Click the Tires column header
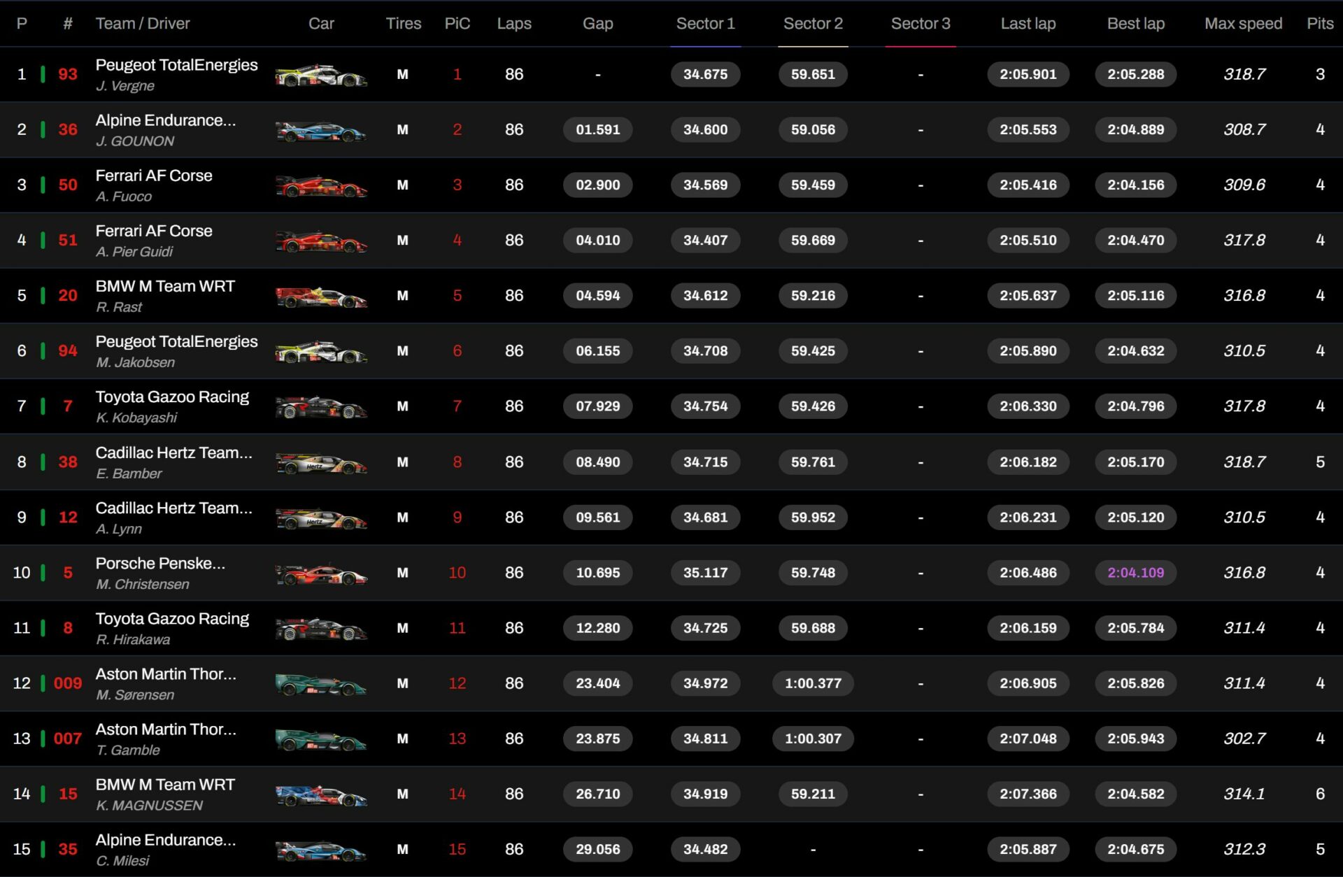Viewport: 1343px width, 877px height. (404, 24)
